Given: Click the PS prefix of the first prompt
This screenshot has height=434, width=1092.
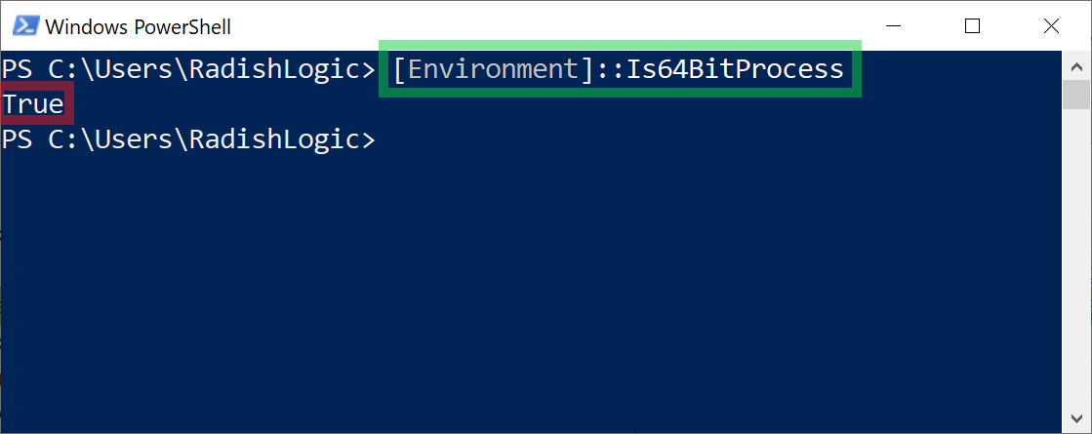Looking at the screenshot, I should tap(18, 69).
